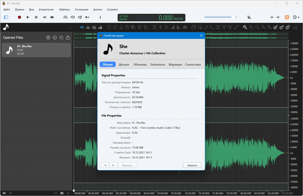This screenshot has height=196, width=303.
Task: Click the Crop icon
Action: (x=145, y=27)
